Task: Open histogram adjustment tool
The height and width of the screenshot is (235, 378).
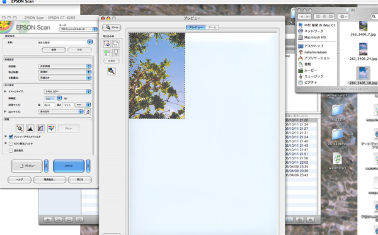Action: [30, 129]
